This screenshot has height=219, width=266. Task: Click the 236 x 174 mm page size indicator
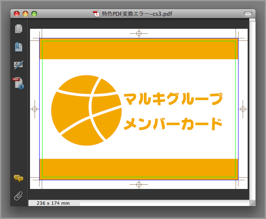click(x=53, y=203)
